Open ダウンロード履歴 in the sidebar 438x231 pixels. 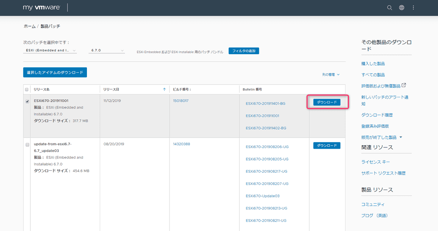(377, 115)
